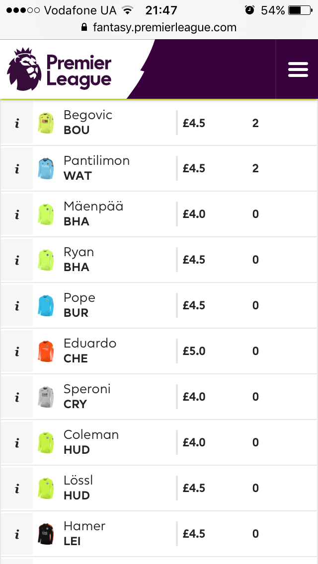
Task: Tap Pantilimon's points value 2
Action: (255, 169)
